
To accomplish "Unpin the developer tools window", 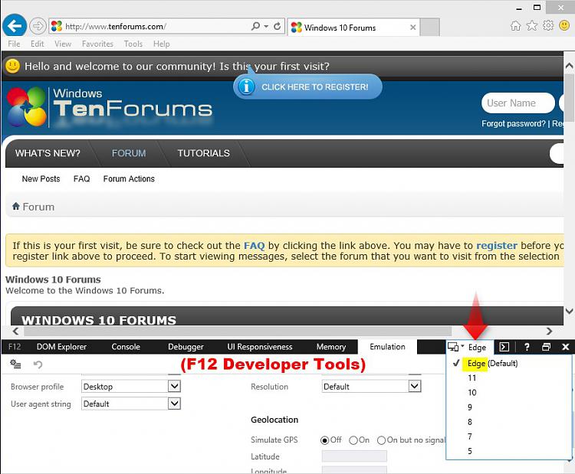I will [546, 347].
